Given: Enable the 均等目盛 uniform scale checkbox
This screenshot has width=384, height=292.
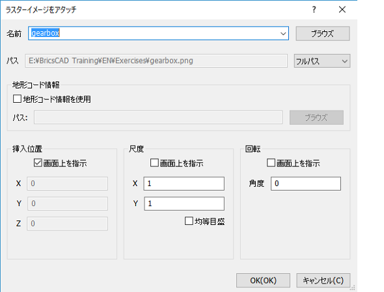Looking at the screenshot, I should pyautogui.click(x=189, y=221).
